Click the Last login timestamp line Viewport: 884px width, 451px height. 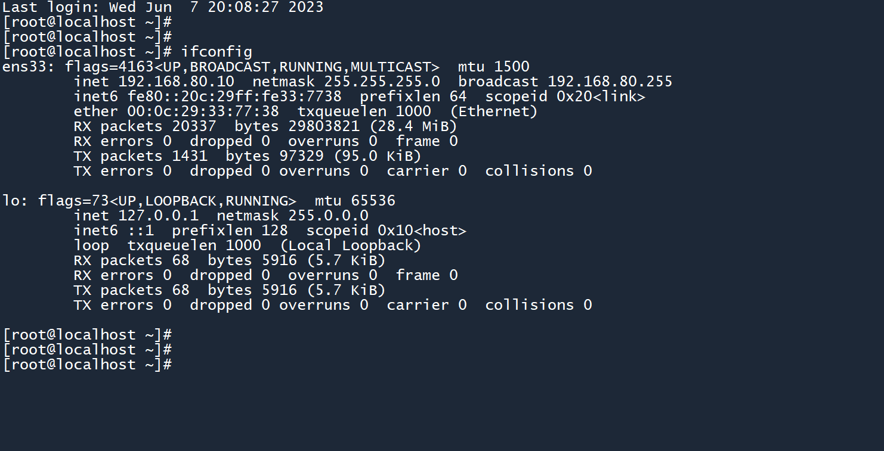click(x=163, y=7)
